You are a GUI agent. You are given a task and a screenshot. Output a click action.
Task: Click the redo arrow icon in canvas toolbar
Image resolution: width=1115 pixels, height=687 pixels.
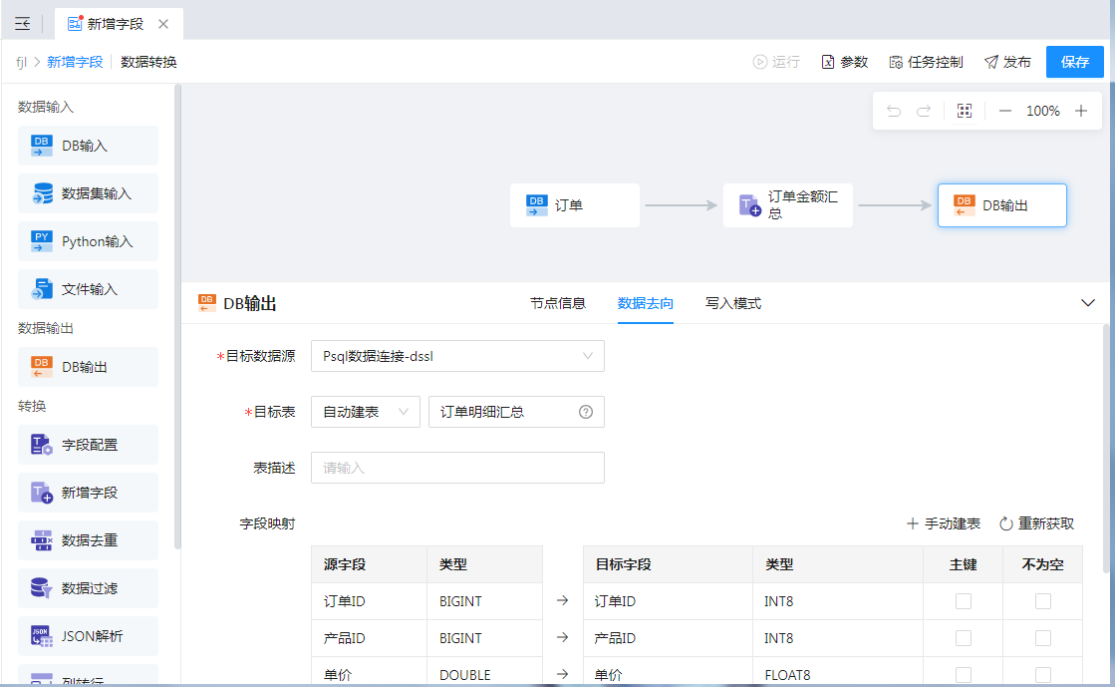tap(924, 111)
